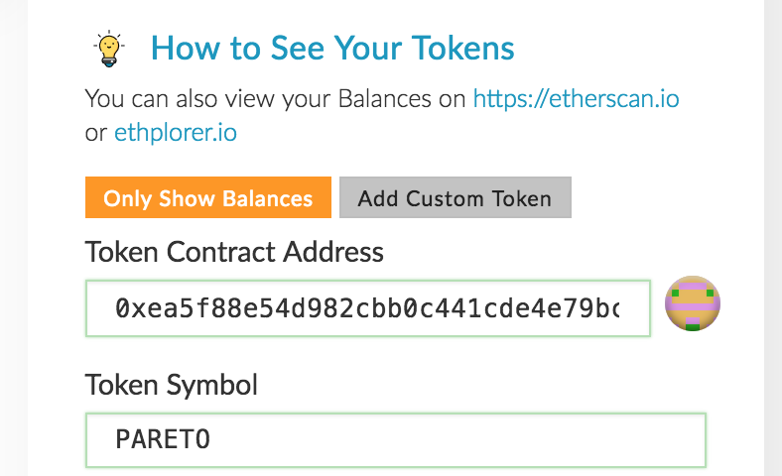The height and width of the screenshot is (476, 782).
Task: Visit the https://etherscan.io balance viewer
Action: tap(576, 98)
